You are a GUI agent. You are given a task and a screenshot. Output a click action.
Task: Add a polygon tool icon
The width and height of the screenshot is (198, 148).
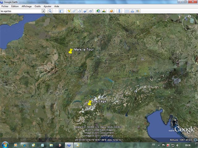[x=74, y=11]
